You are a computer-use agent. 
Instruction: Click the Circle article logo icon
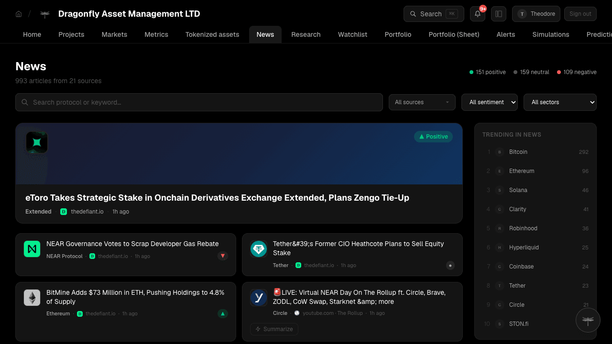coord(259,298)
